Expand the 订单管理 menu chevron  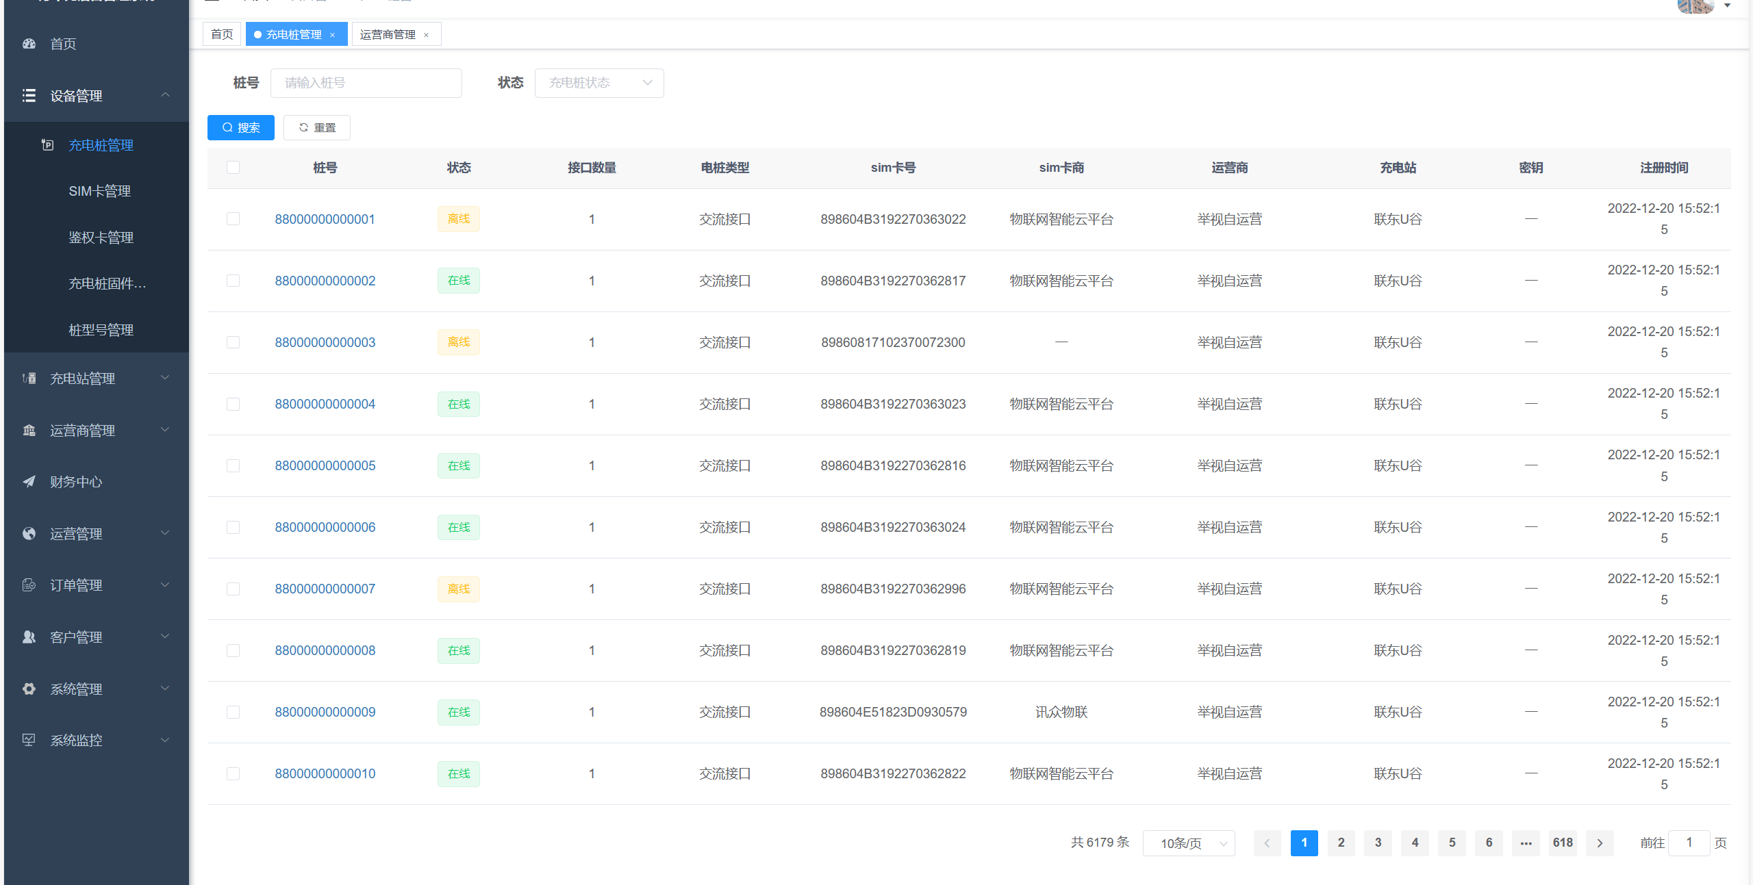165,585
